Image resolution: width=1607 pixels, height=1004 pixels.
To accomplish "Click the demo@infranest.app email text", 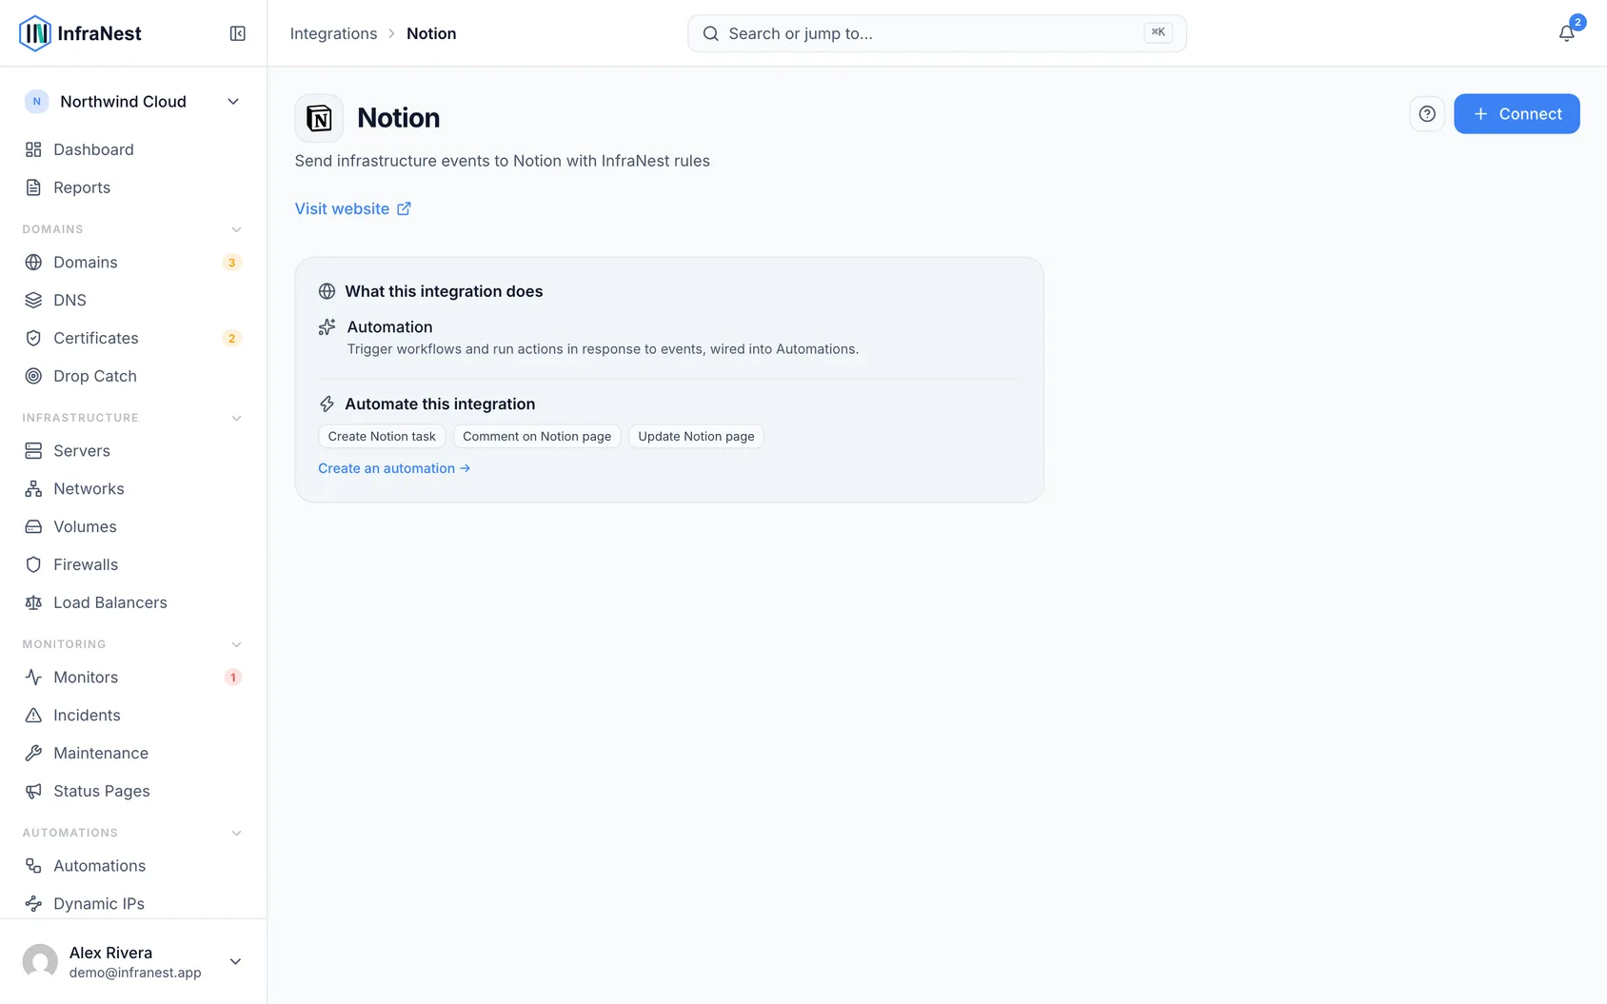I will point(135,973).
